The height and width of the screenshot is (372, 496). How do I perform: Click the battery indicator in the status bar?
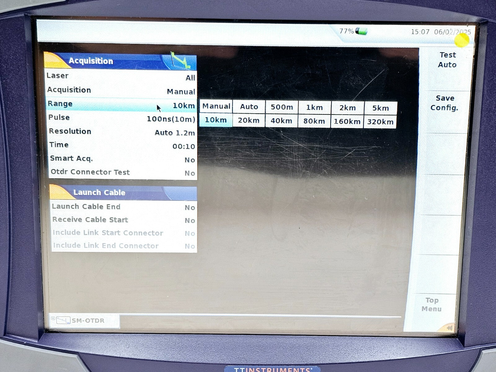click(x=362, y=30)
